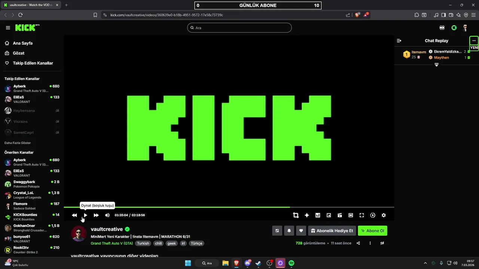Toggle Brave sidebar panel icon
Viewport: 479px width, 269px height.
(443, 15)
